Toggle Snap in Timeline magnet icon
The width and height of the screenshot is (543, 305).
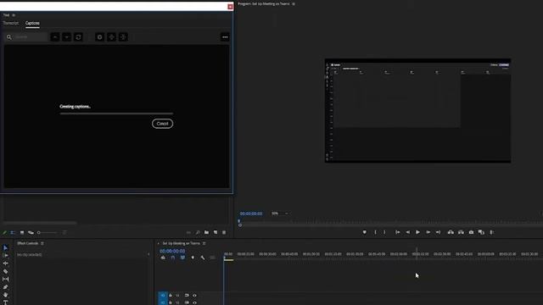pos(173,258)
